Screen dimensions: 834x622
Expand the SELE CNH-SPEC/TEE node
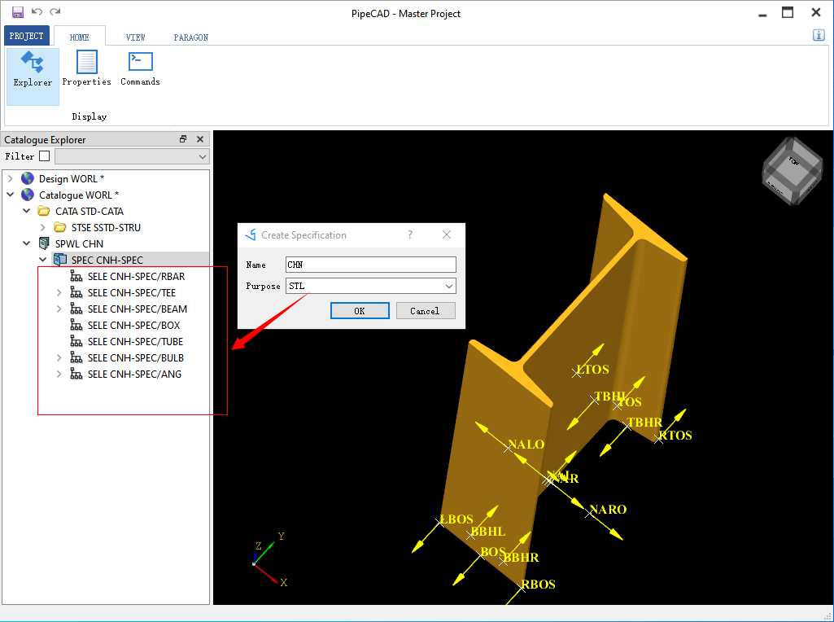tap(59, 292)
